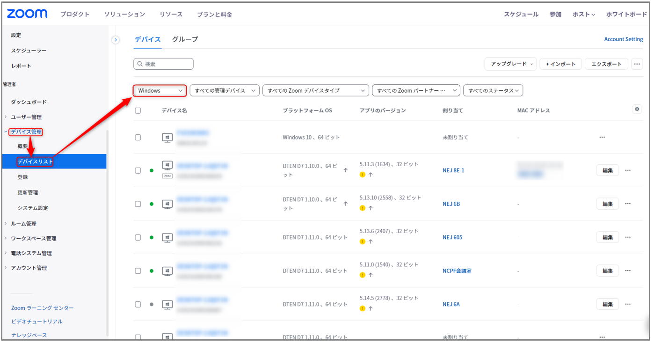Image resolution: width=654 pixels, height=344 pixels.
Task: Open the プロダクト menu
Action: 75,15
